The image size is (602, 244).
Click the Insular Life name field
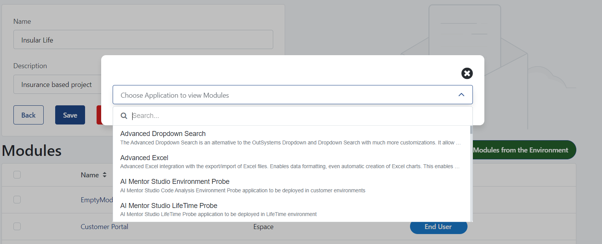click(x=143, y=40)
